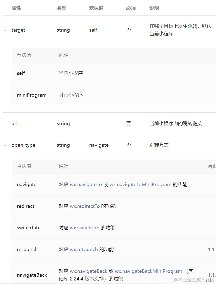Collapse the target attribute row chevron

5,30
